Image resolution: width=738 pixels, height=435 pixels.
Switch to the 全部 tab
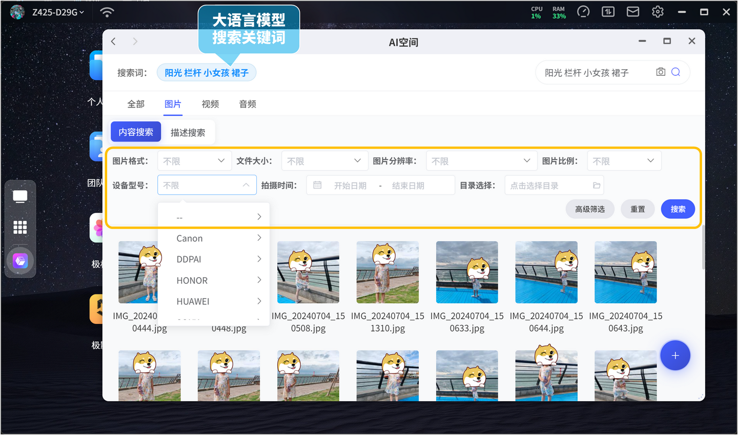tap(136, 104)
